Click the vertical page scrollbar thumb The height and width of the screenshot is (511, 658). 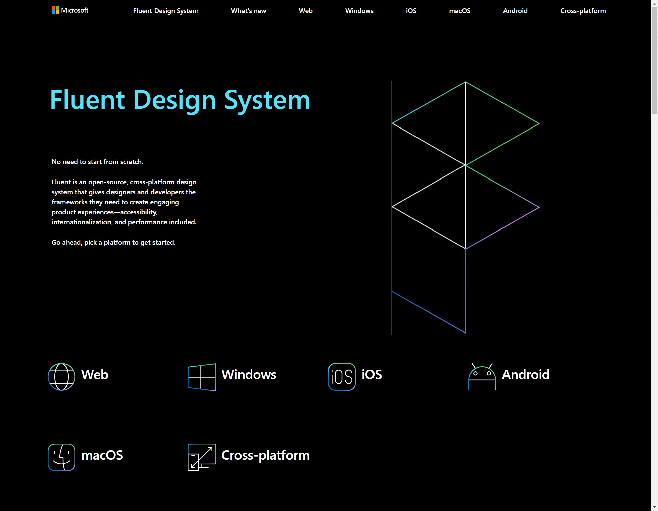point(654,60)
